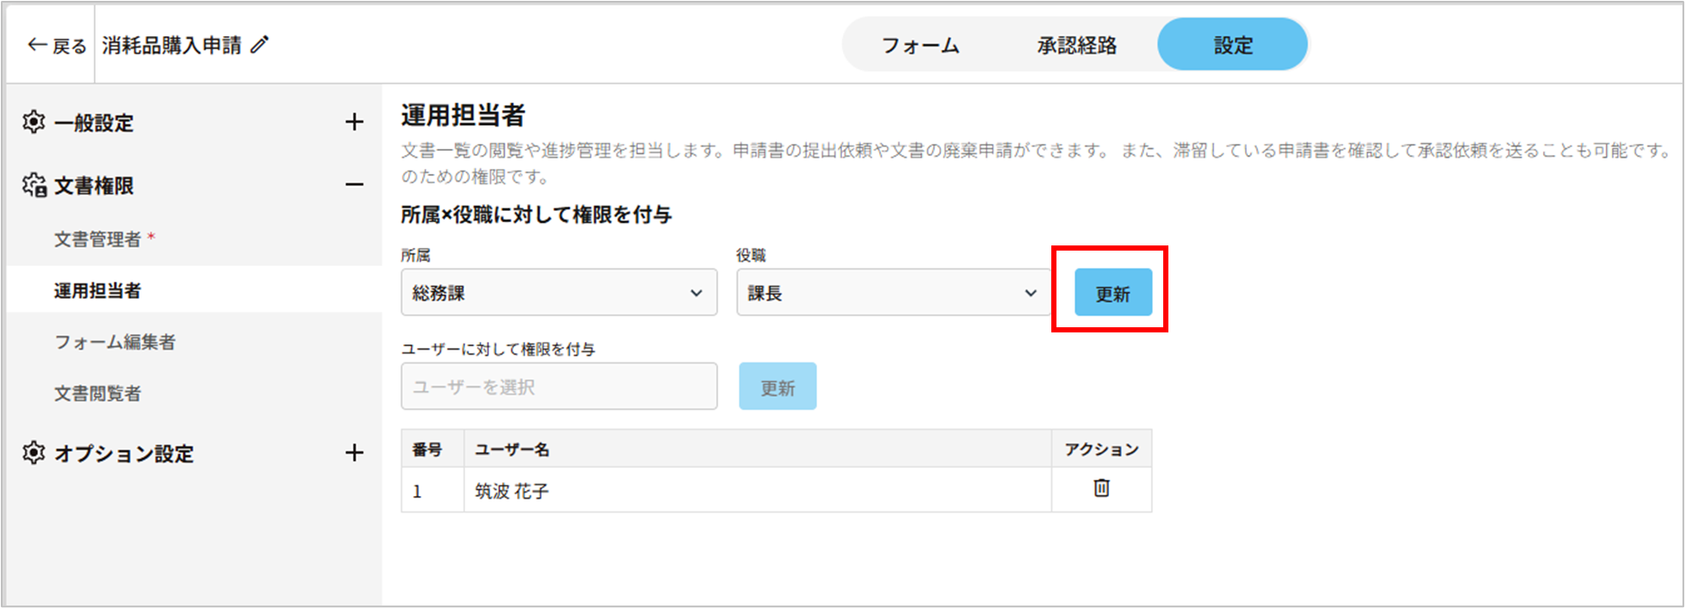
Task: Click the オプション設定 gear icon
Action: click(x=34, y=453)
